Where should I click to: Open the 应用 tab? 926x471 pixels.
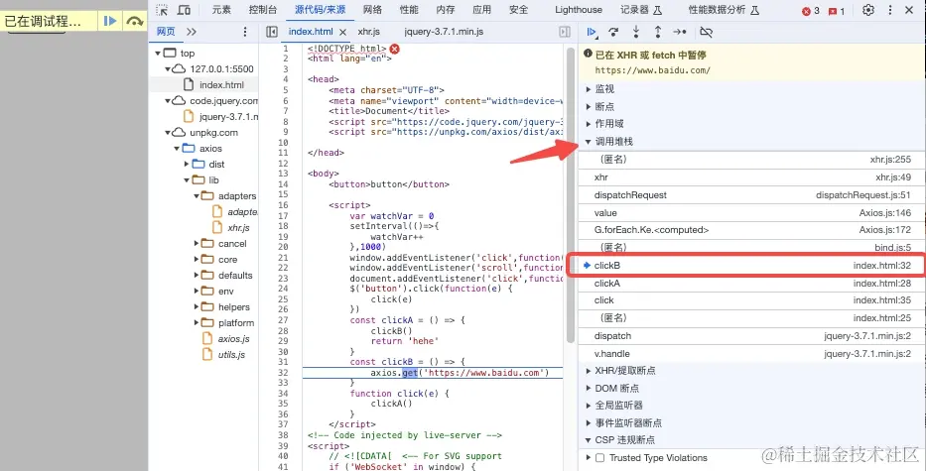[482, 10]
